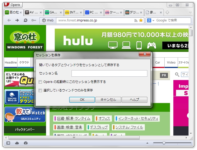197x150 pixels.
Task: Open a new tab with the plus icon
Action: click(x=167, y=12)
